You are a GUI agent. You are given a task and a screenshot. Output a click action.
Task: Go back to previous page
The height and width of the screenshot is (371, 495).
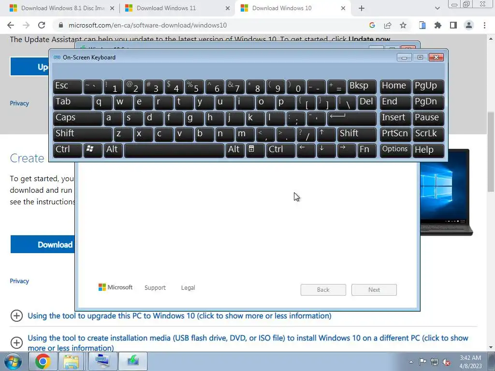[11, 25]
